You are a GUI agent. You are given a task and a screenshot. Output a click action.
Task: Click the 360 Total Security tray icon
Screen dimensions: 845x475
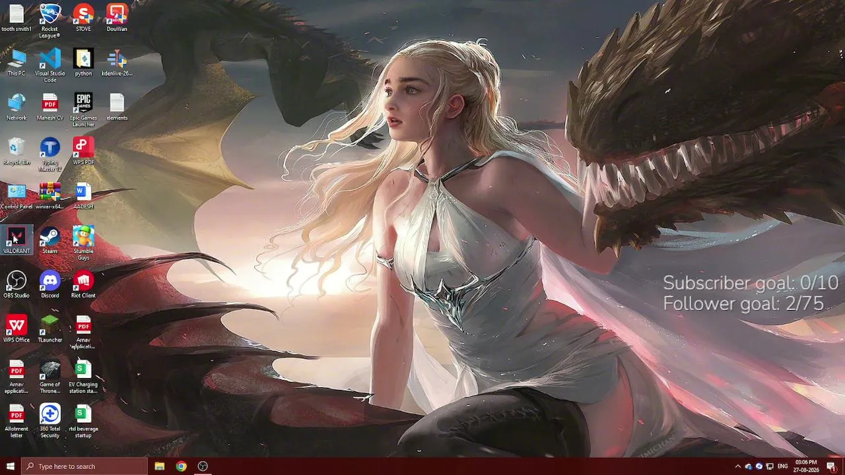pyautogui.click(x=759, y=466)
